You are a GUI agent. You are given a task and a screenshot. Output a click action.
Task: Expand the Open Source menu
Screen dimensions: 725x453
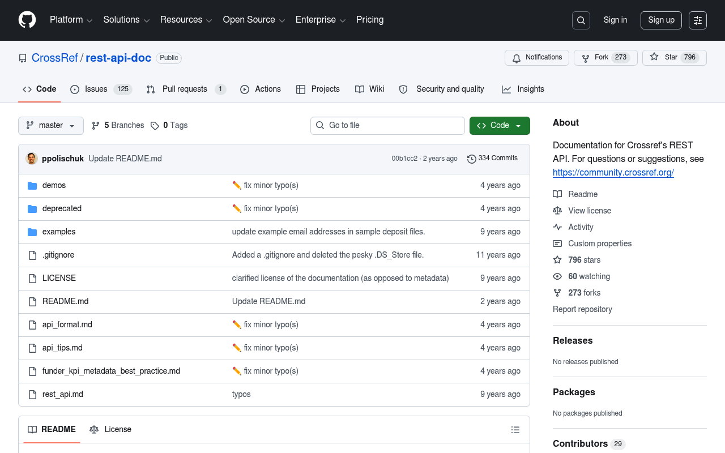coord(254,20)
